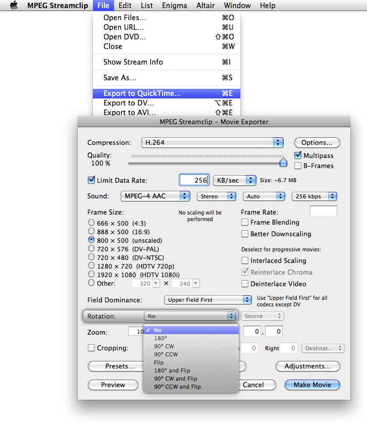Choose 90° CCW rotation option
Viewport: 367px width, 424px height.
(x=191, y=354)
